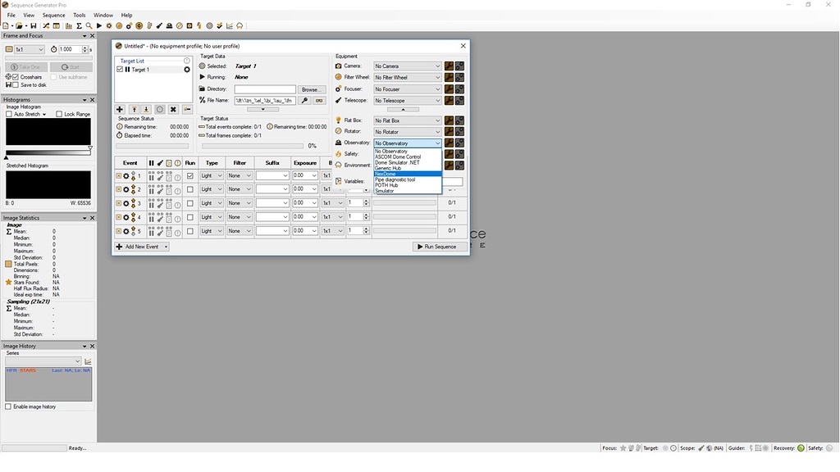Enable image history at the panel bottom

point(7,406)
